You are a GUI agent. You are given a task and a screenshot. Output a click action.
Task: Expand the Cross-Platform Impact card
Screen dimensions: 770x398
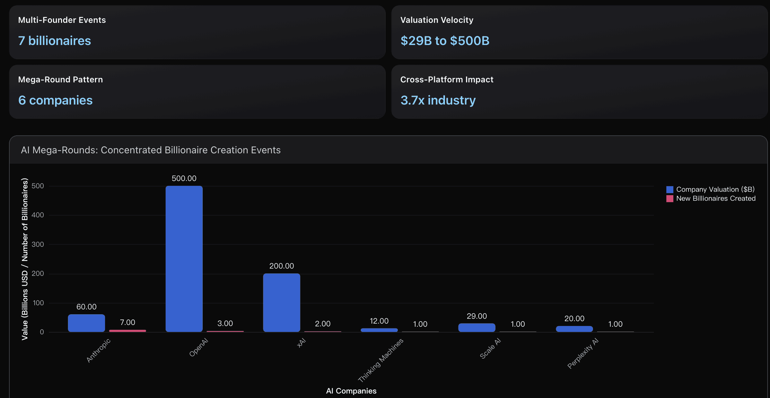pos(447,79)
